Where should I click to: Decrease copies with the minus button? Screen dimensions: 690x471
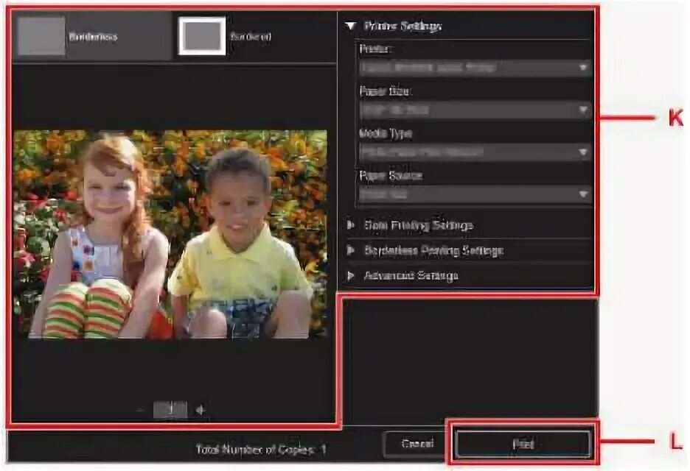[x=140, y=410]
